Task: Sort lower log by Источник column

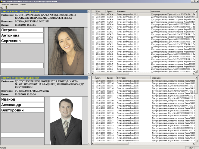Action: pyautogui.click(x=133, y=78)
